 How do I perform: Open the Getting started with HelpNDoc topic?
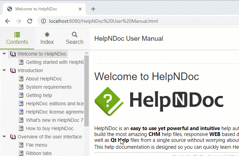[55, 62]
